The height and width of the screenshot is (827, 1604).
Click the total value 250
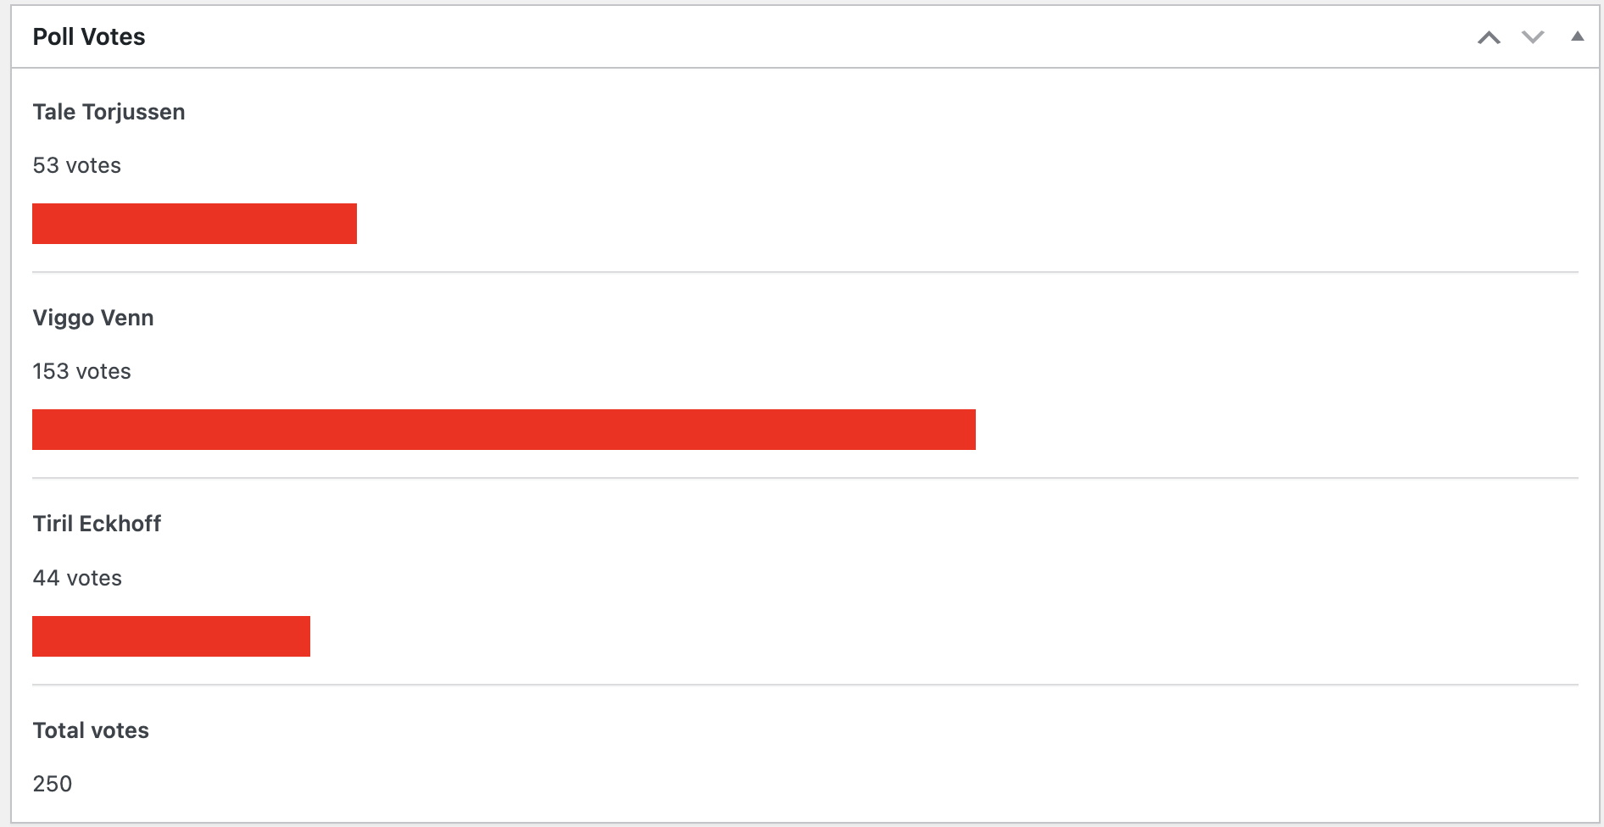[x=53, y=784]
